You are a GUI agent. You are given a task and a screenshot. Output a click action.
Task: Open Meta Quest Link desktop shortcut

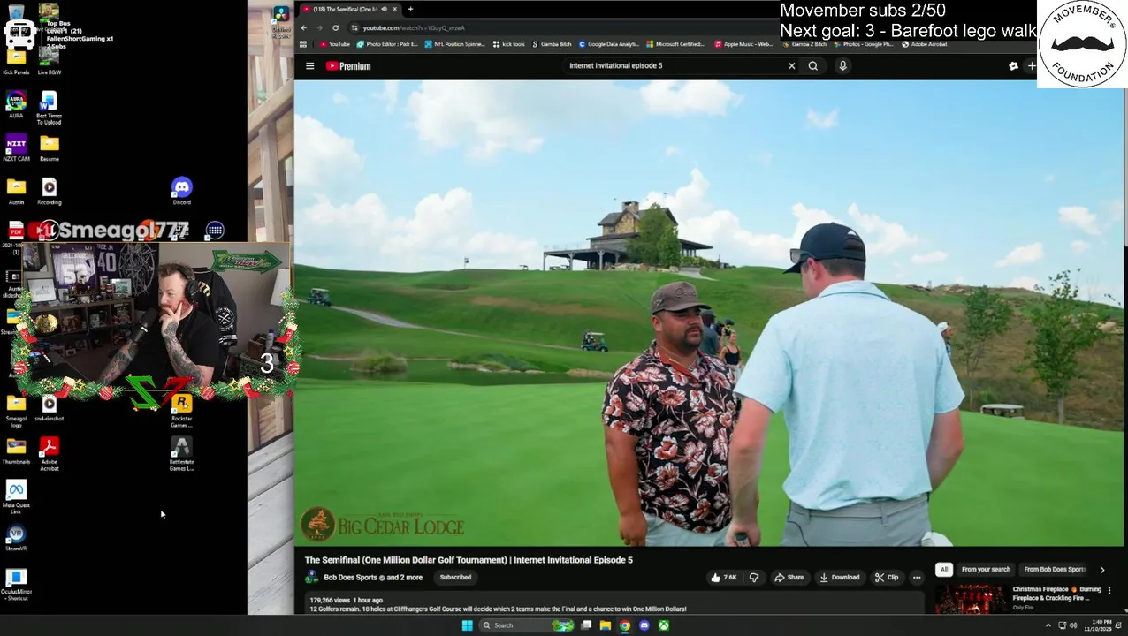[16, 497]
